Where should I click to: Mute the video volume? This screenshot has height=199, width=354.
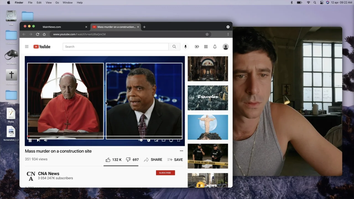point(46,140)
